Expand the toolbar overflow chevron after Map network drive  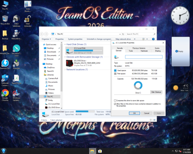(135, 39)
